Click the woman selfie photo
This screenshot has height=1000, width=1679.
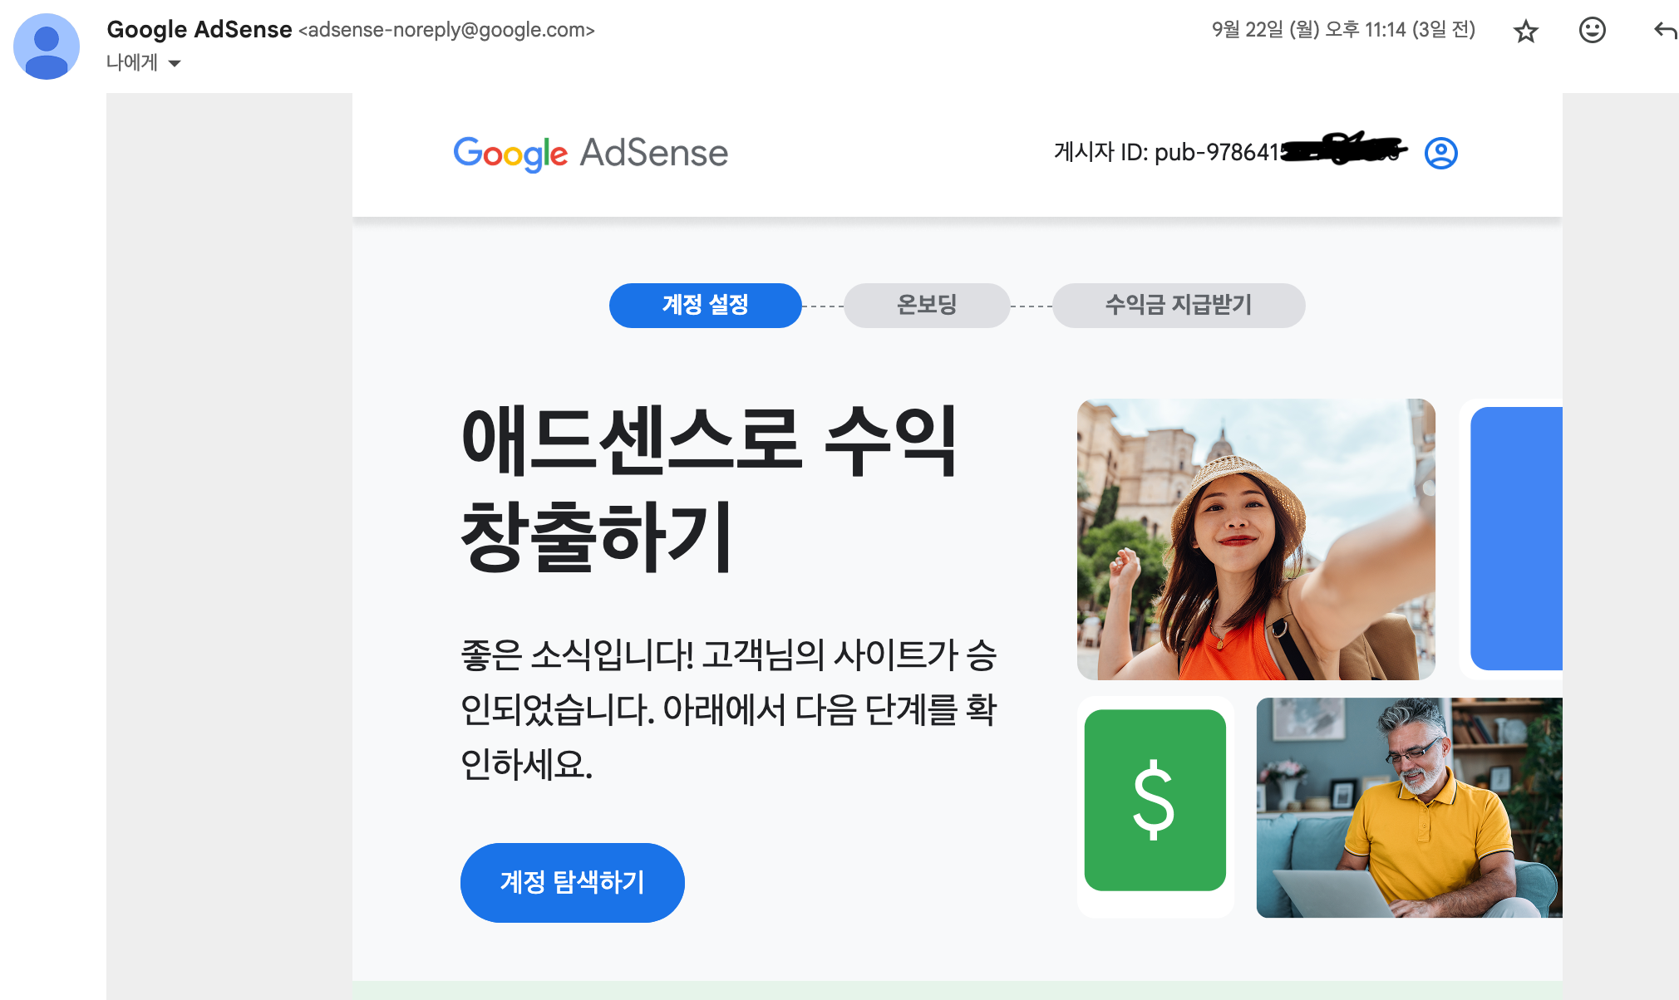point(1256,539)
